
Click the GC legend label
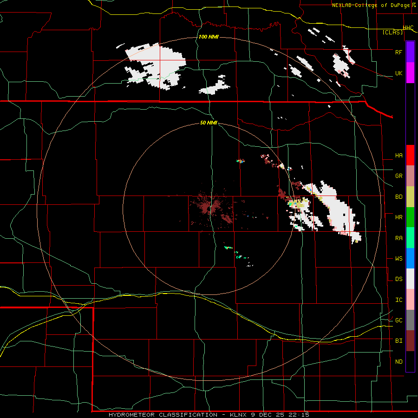[x=398, y=320]
